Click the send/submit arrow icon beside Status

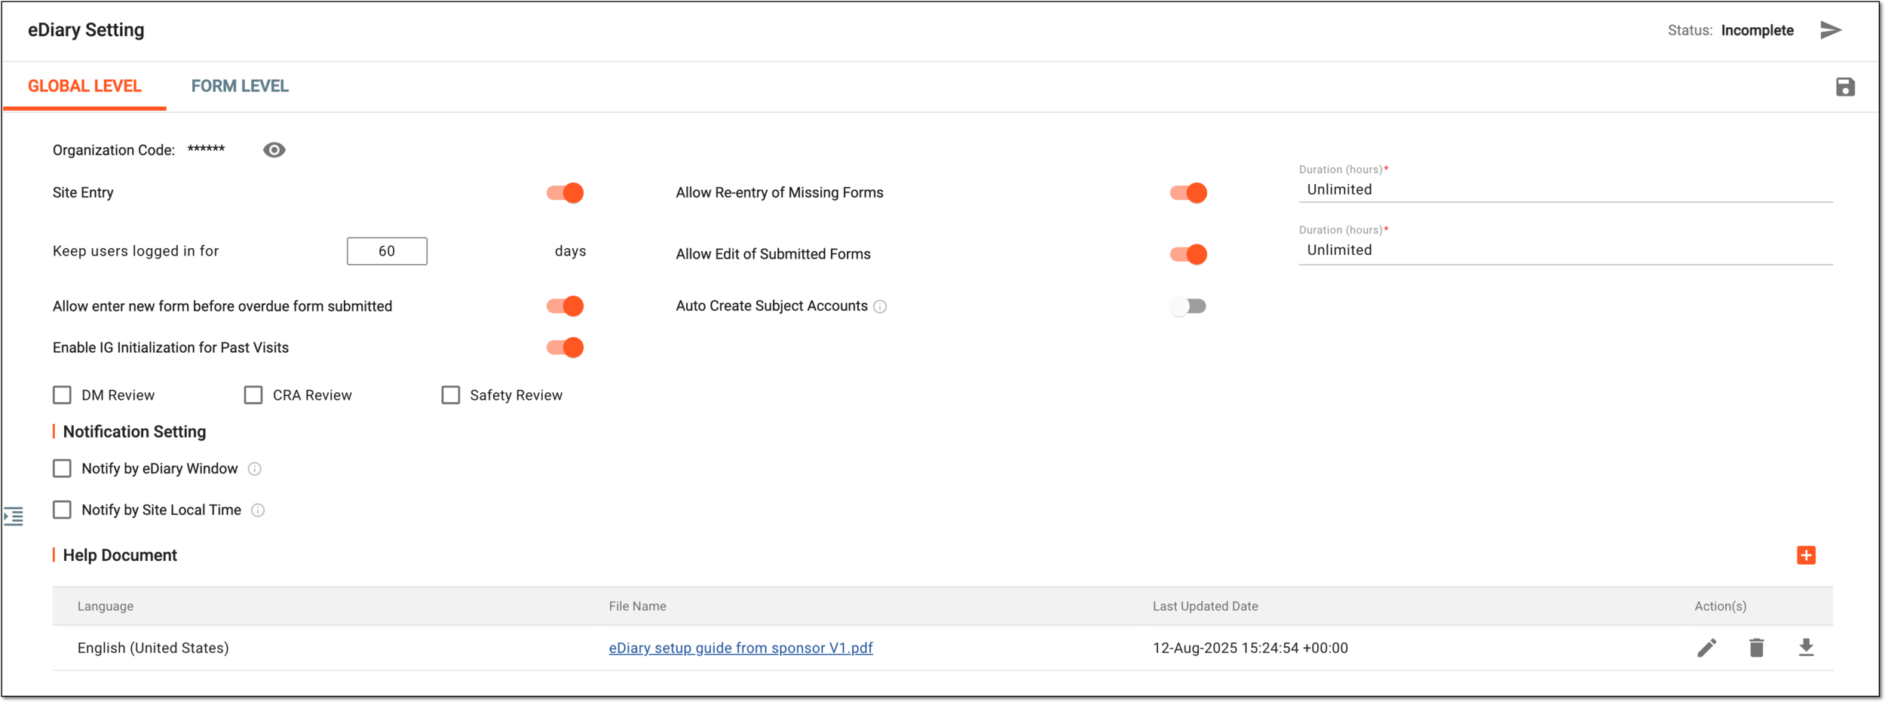tap(1831, 30)
